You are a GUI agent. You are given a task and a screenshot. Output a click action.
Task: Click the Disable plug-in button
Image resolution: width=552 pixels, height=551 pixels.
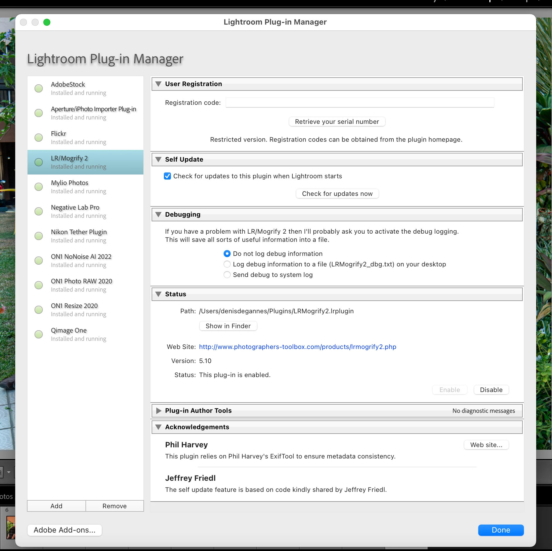point(491,390)
